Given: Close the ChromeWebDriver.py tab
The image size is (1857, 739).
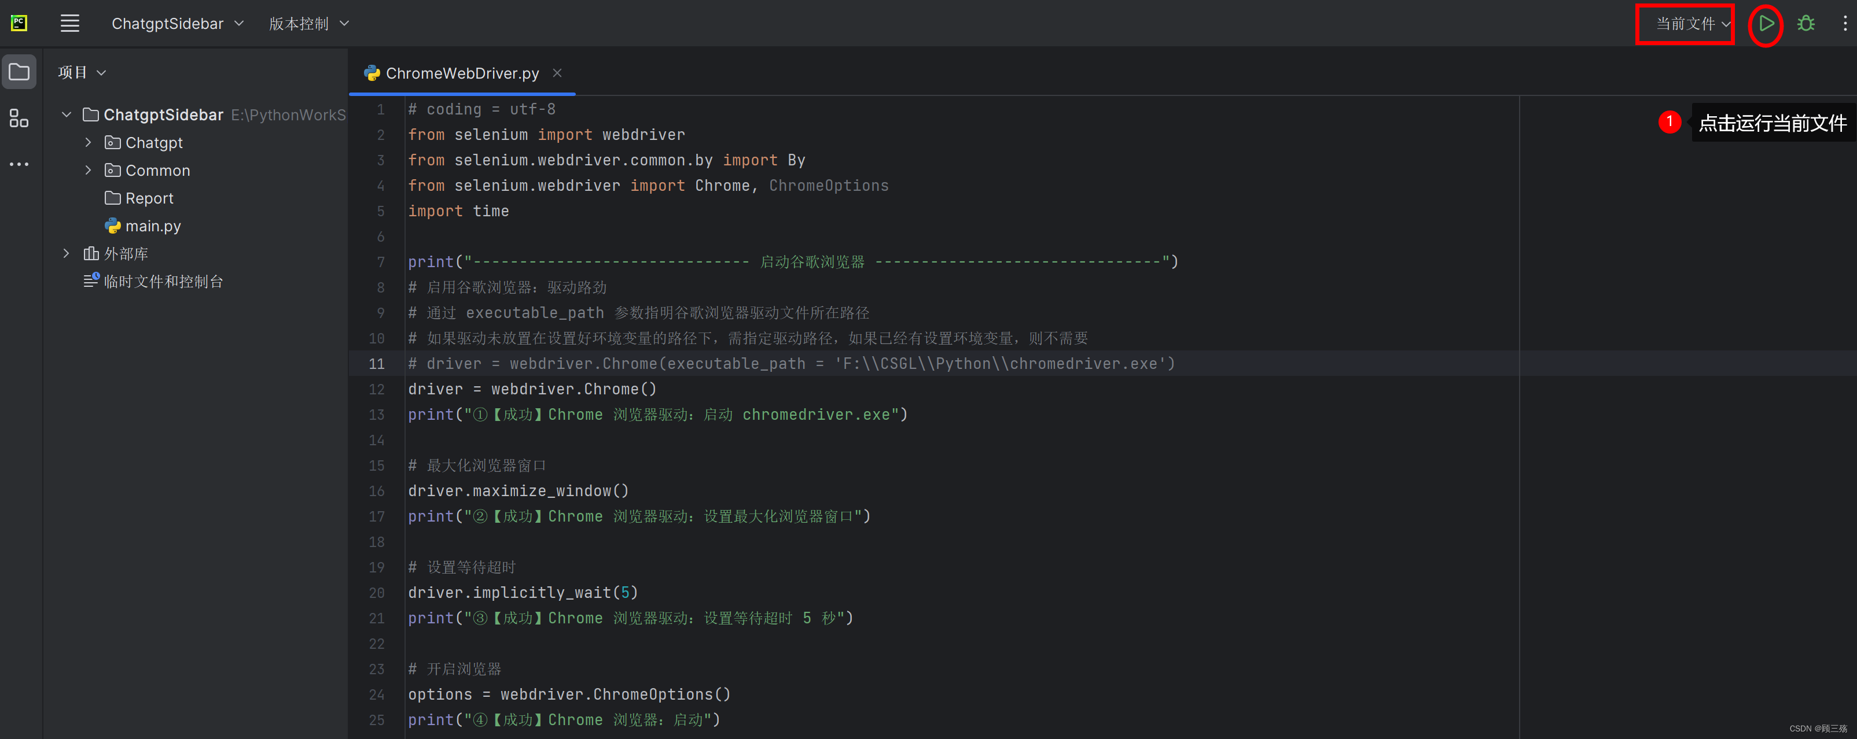Looking at the screenshot, I should tap(557, 73).
